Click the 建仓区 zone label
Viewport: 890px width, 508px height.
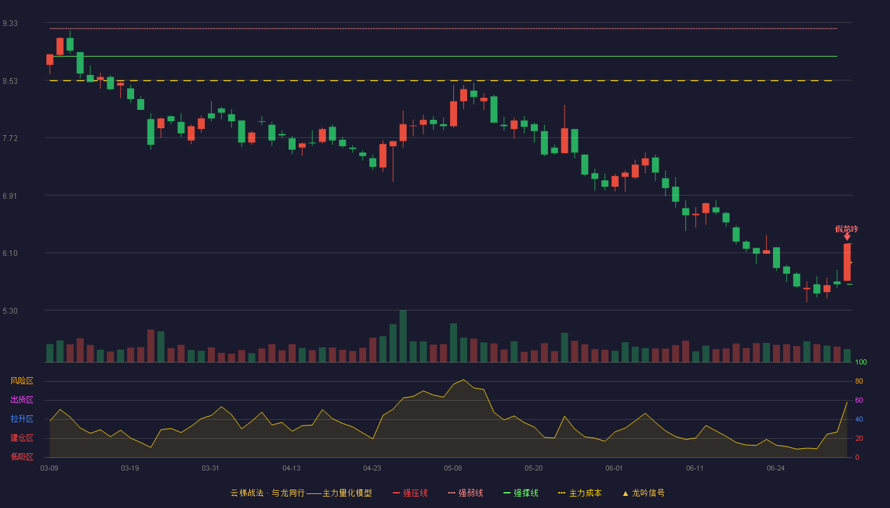click(22, 438)
